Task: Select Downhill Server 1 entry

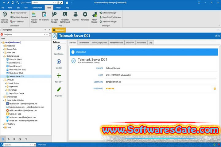Action: pos(15,63)
